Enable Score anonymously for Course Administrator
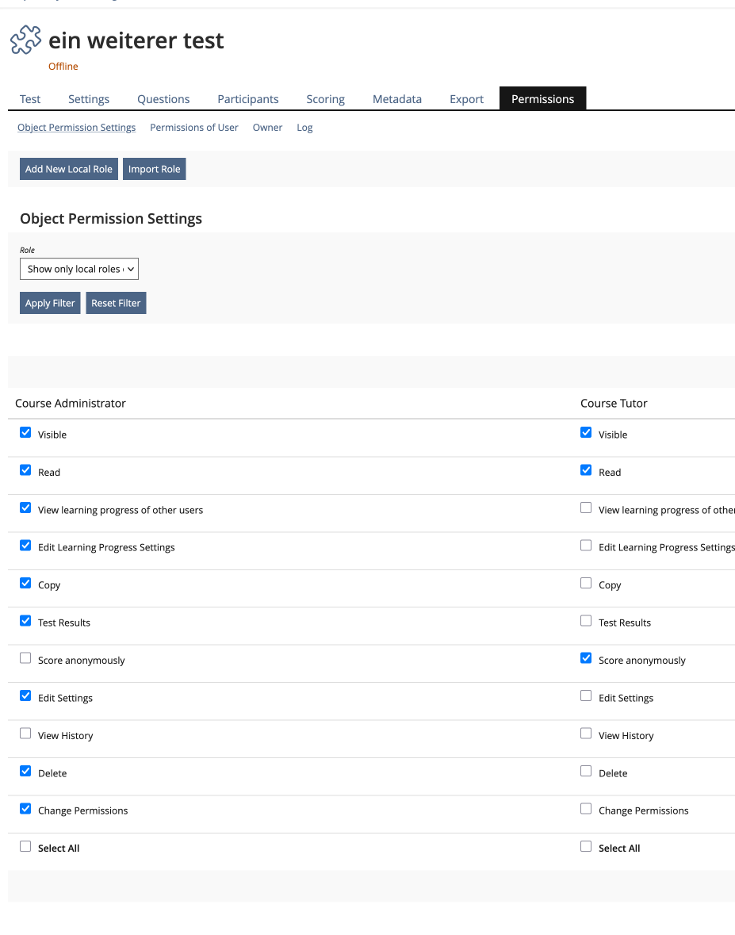This screenshot has width=735, height=935. click(25, 657)
